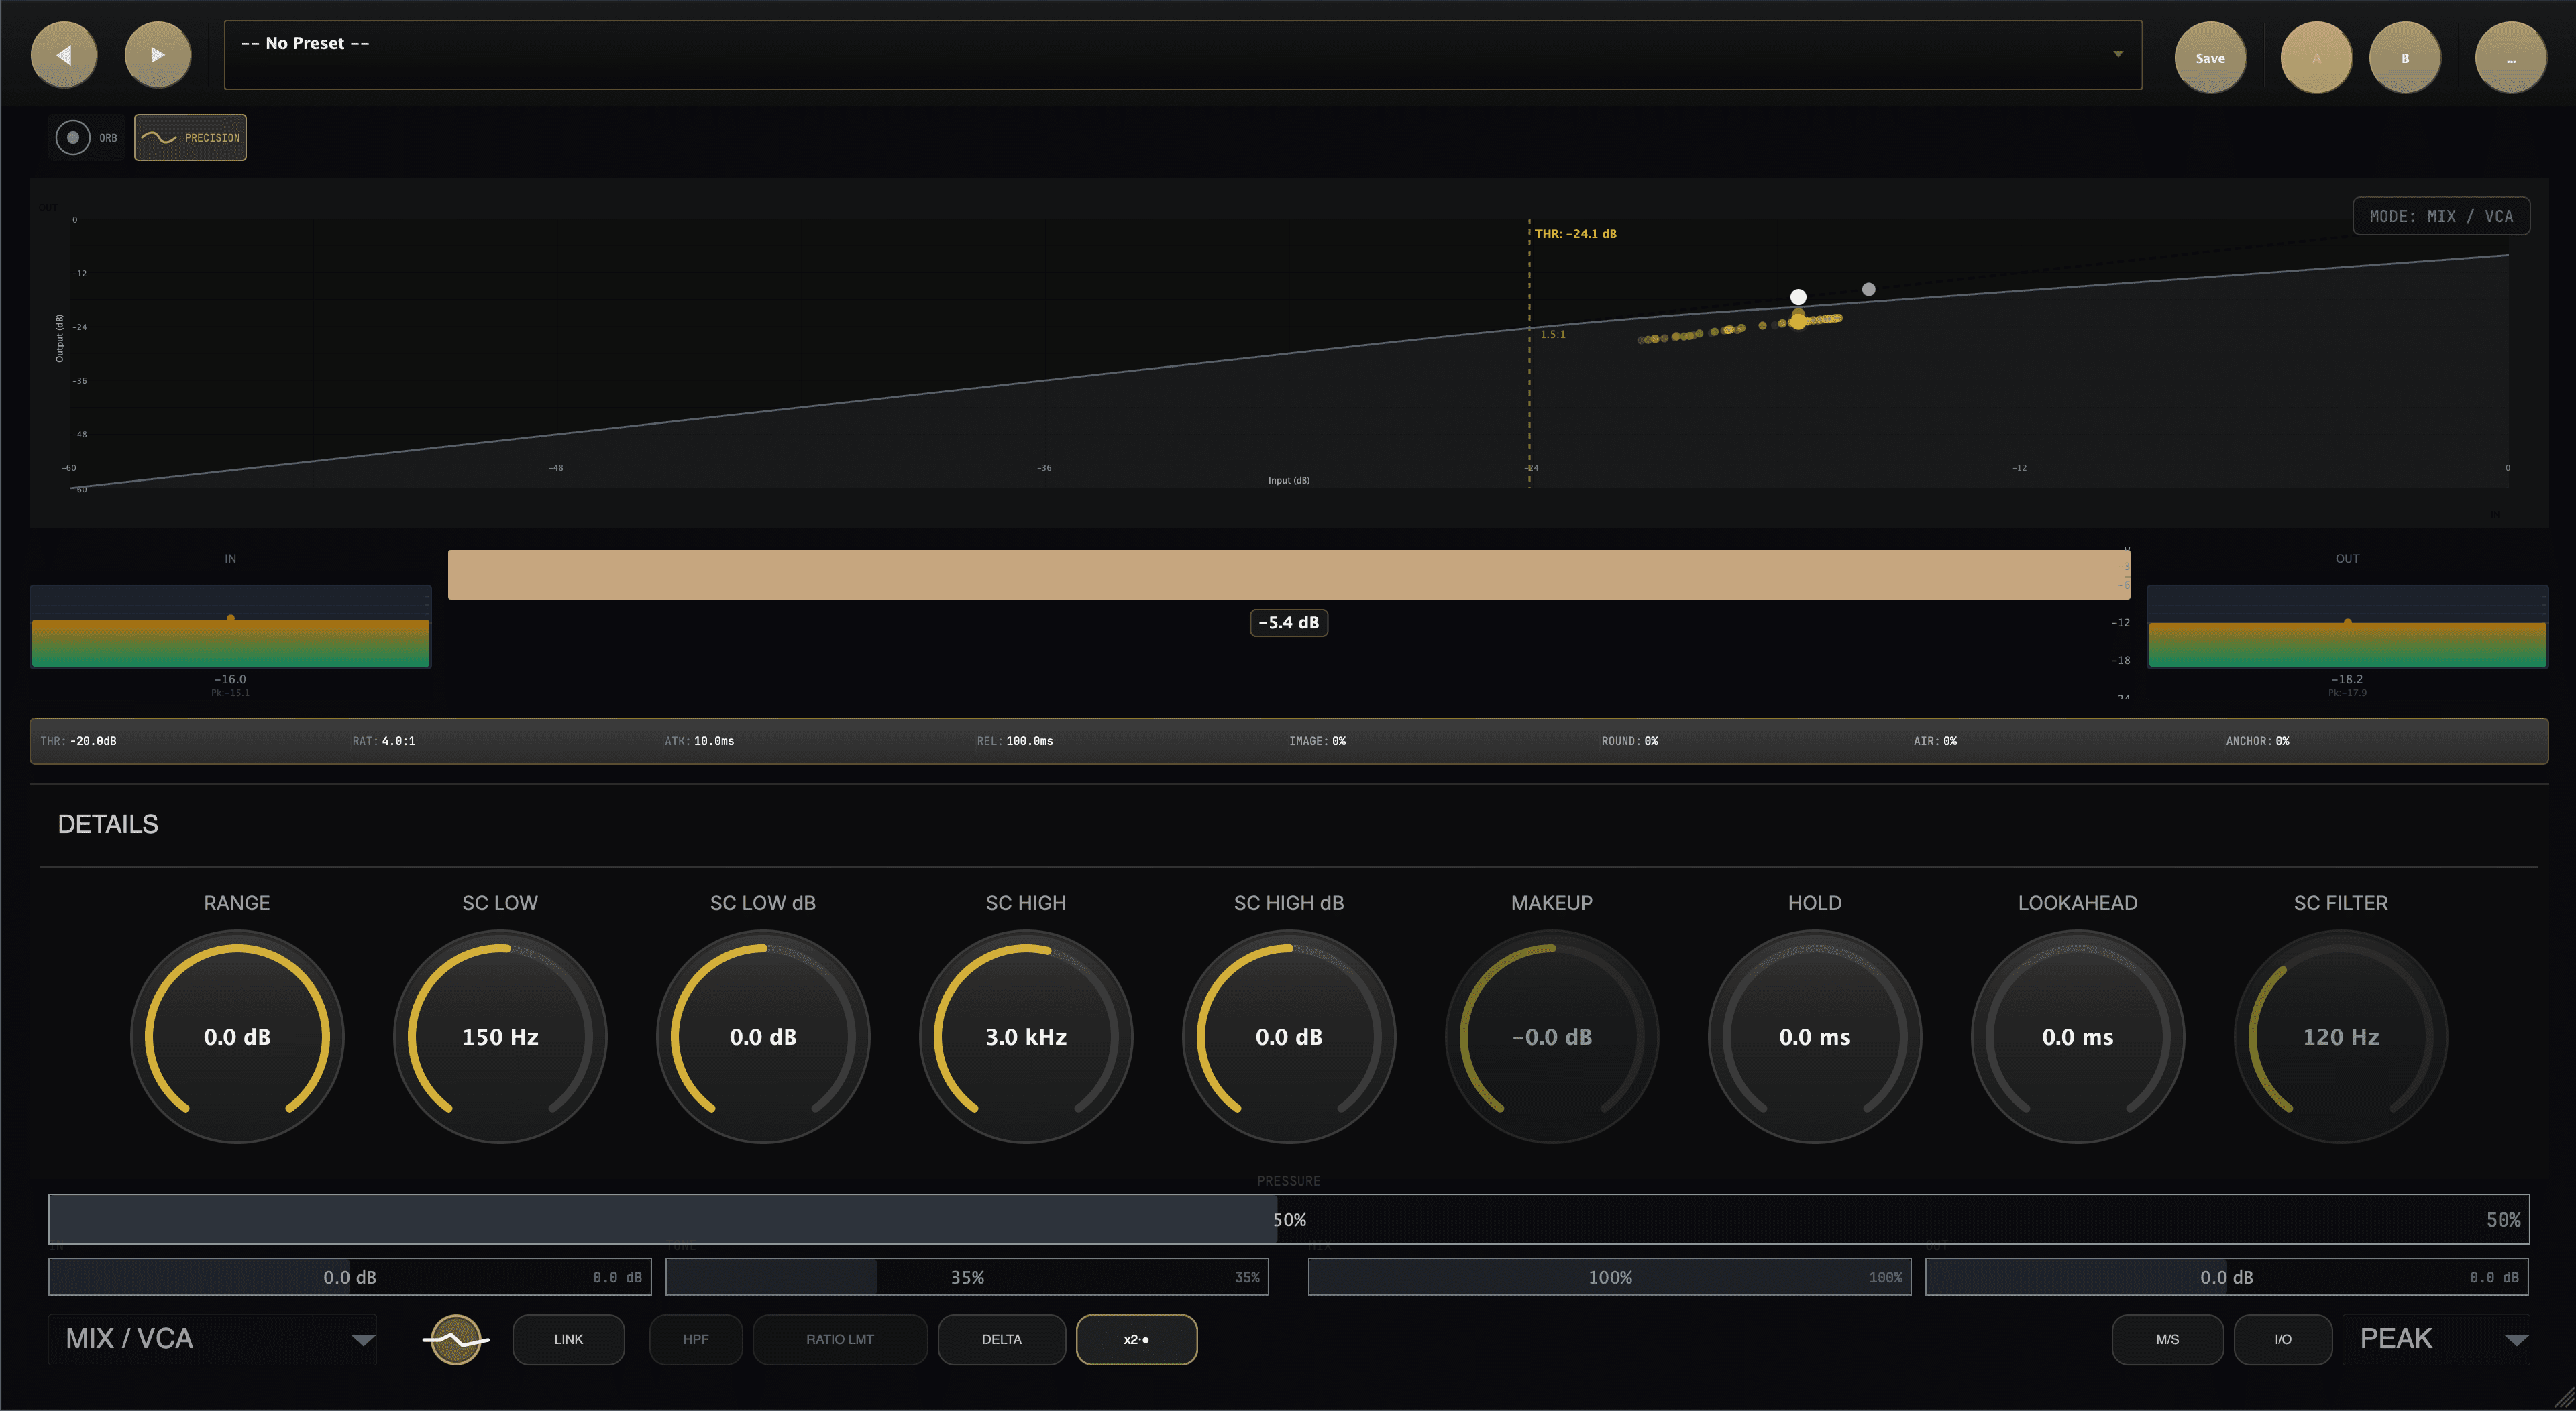
Task: Select the A comparison slot
Action: 2316,58
